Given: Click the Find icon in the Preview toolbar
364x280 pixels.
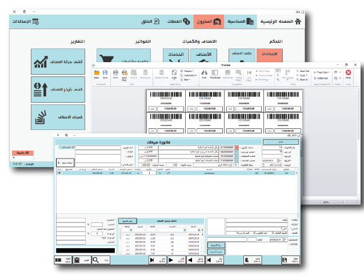Looking at the screenshot, I should click(x=204, y=74).
